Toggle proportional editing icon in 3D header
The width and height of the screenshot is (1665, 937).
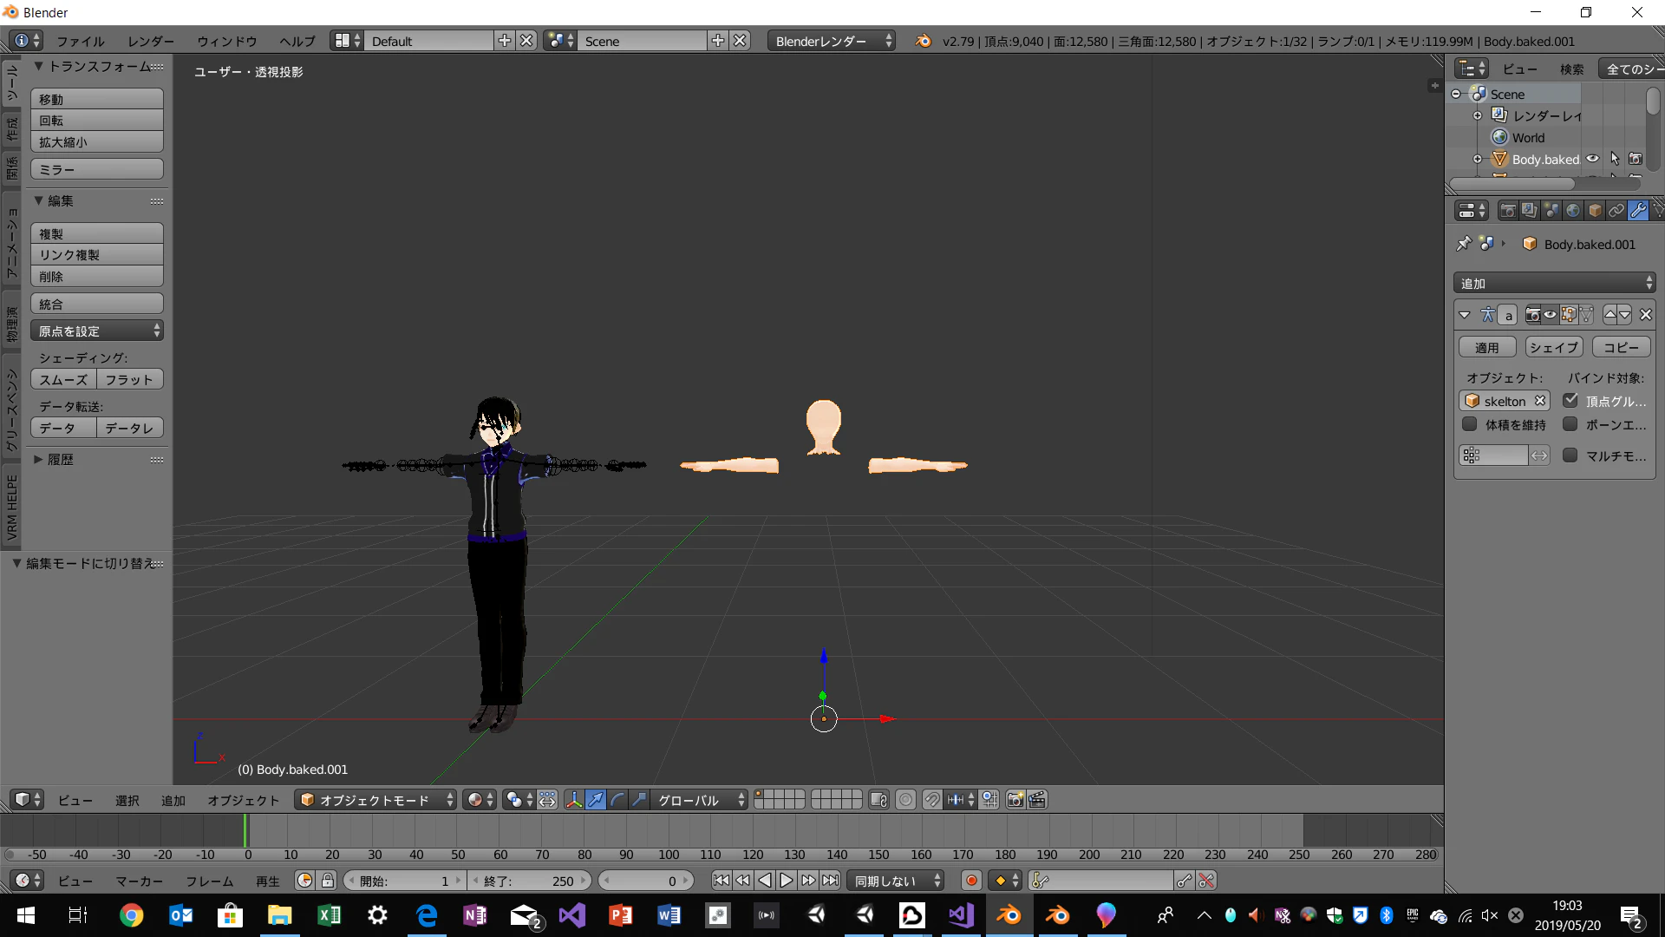(905, 800)
